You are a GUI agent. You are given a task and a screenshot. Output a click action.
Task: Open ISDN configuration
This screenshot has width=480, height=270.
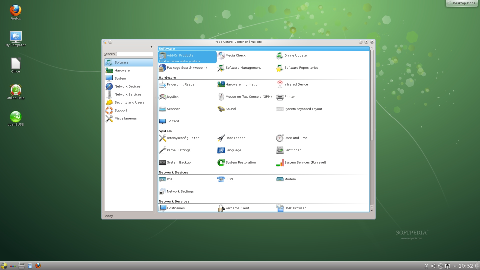(225, 179)
